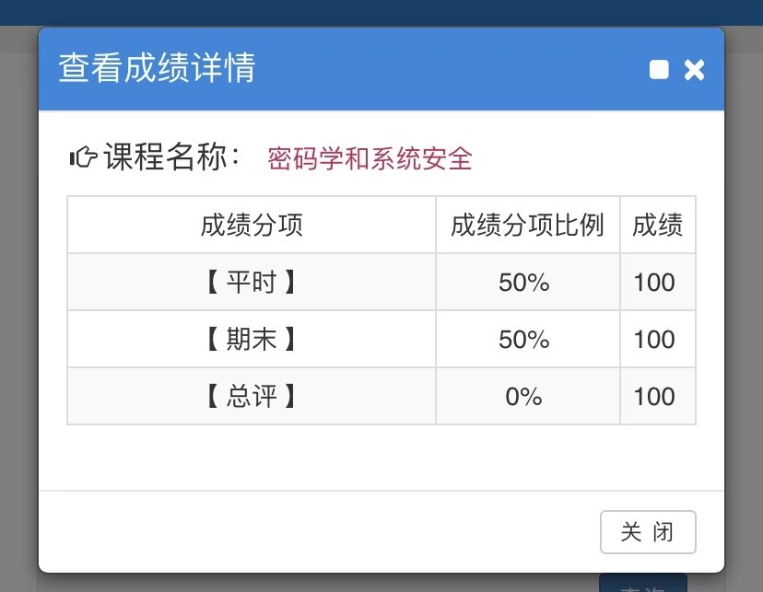Click the 查看成绩详情 dialog title
Screen dimensions: 763x592
point(157,69)
